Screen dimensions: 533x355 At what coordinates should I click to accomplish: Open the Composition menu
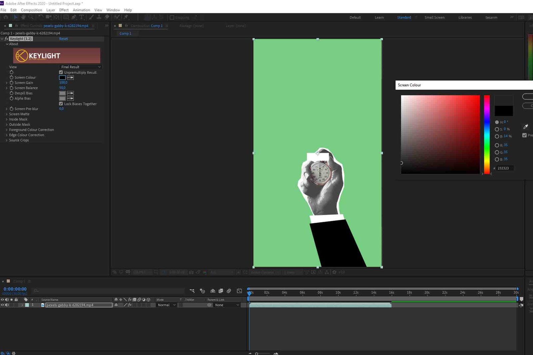click(31, 10)
